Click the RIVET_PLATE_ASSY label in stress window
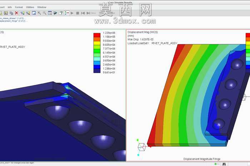 coord(12,47)
